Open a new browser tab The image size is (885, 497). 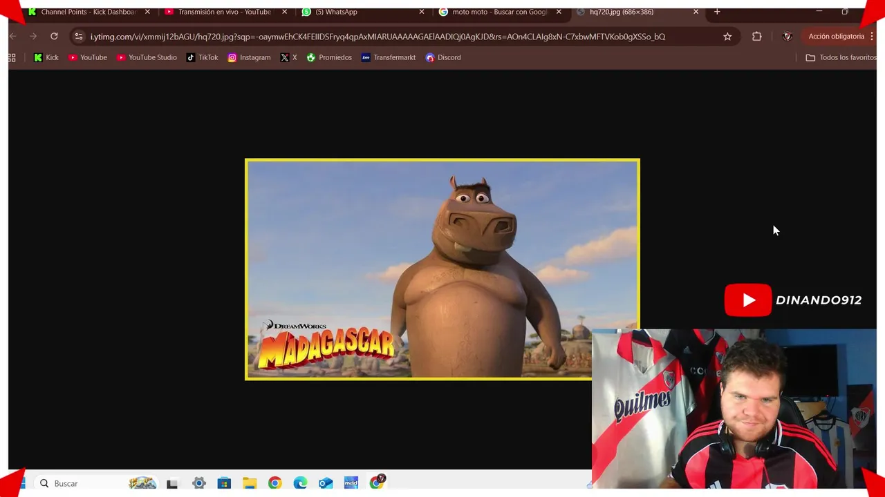click(717, 12)
